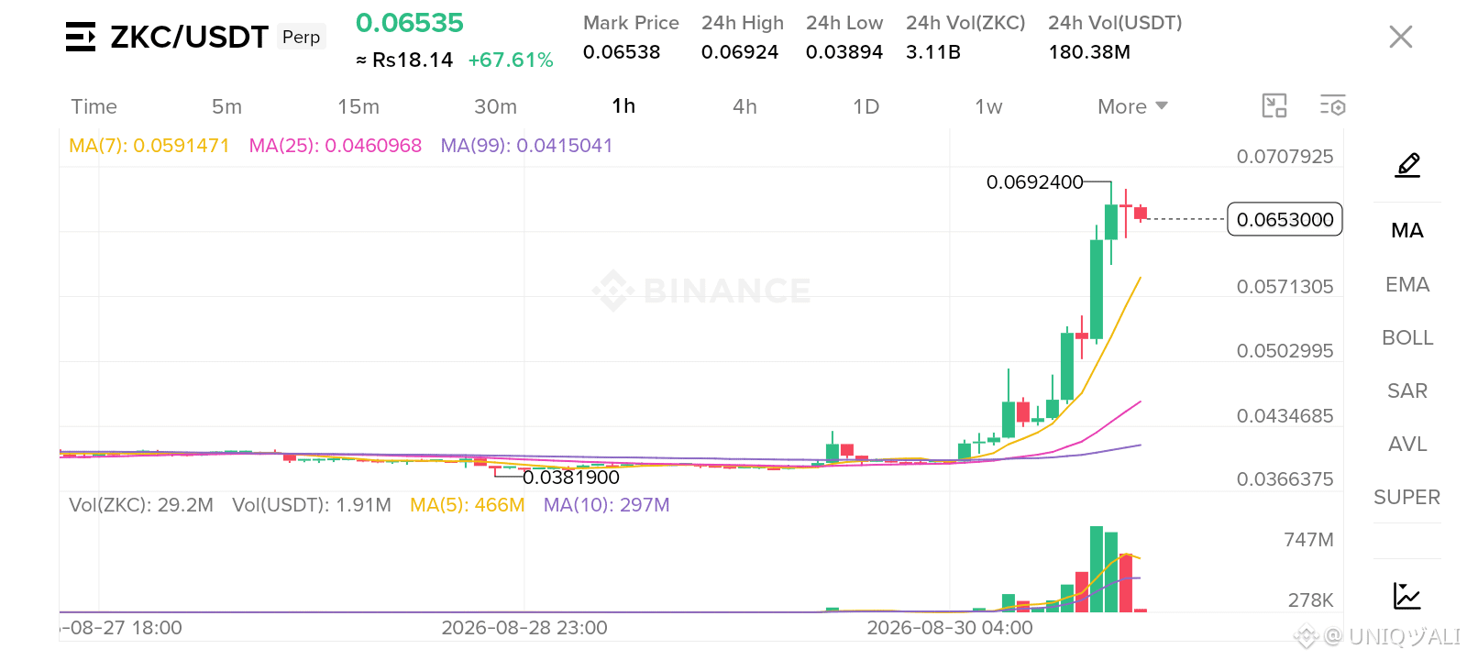Screen dimensions: 1467x660
Task: Click the current price tag 0.0653000
Action: click(x=1285, y=219)
